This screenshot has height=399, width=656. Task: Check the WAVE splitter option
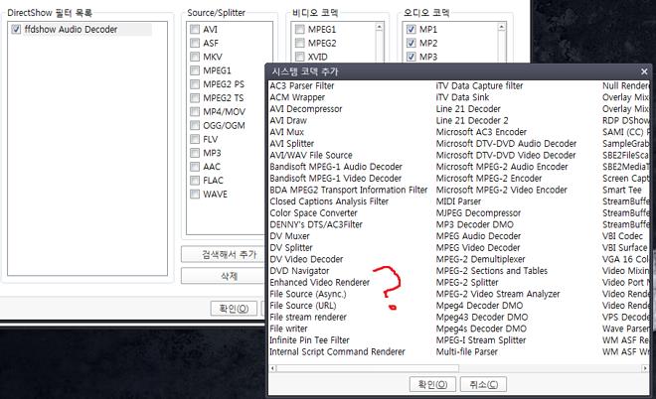pyautogui.click(x=195, y=195)
